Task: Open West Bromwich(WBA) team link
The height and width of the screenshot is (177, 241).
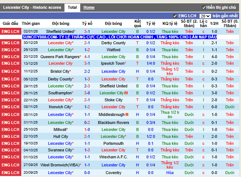Action: pos(61,165)
